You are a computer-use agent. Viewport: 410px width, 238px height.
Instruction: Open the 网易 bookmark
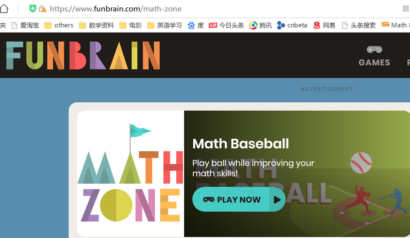[x=324, y=25]
